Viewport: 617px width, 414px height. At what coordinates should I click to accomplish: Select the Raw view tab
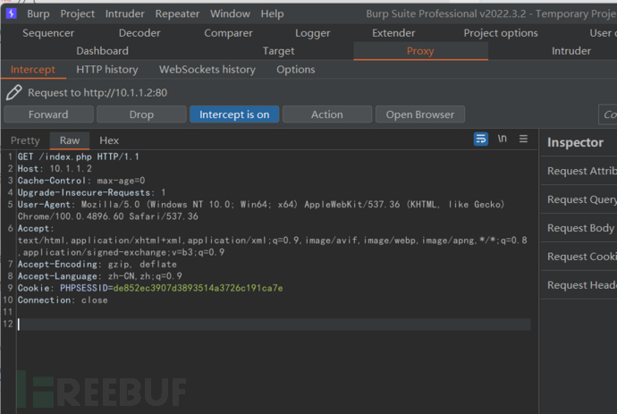(x=70, y=140)
